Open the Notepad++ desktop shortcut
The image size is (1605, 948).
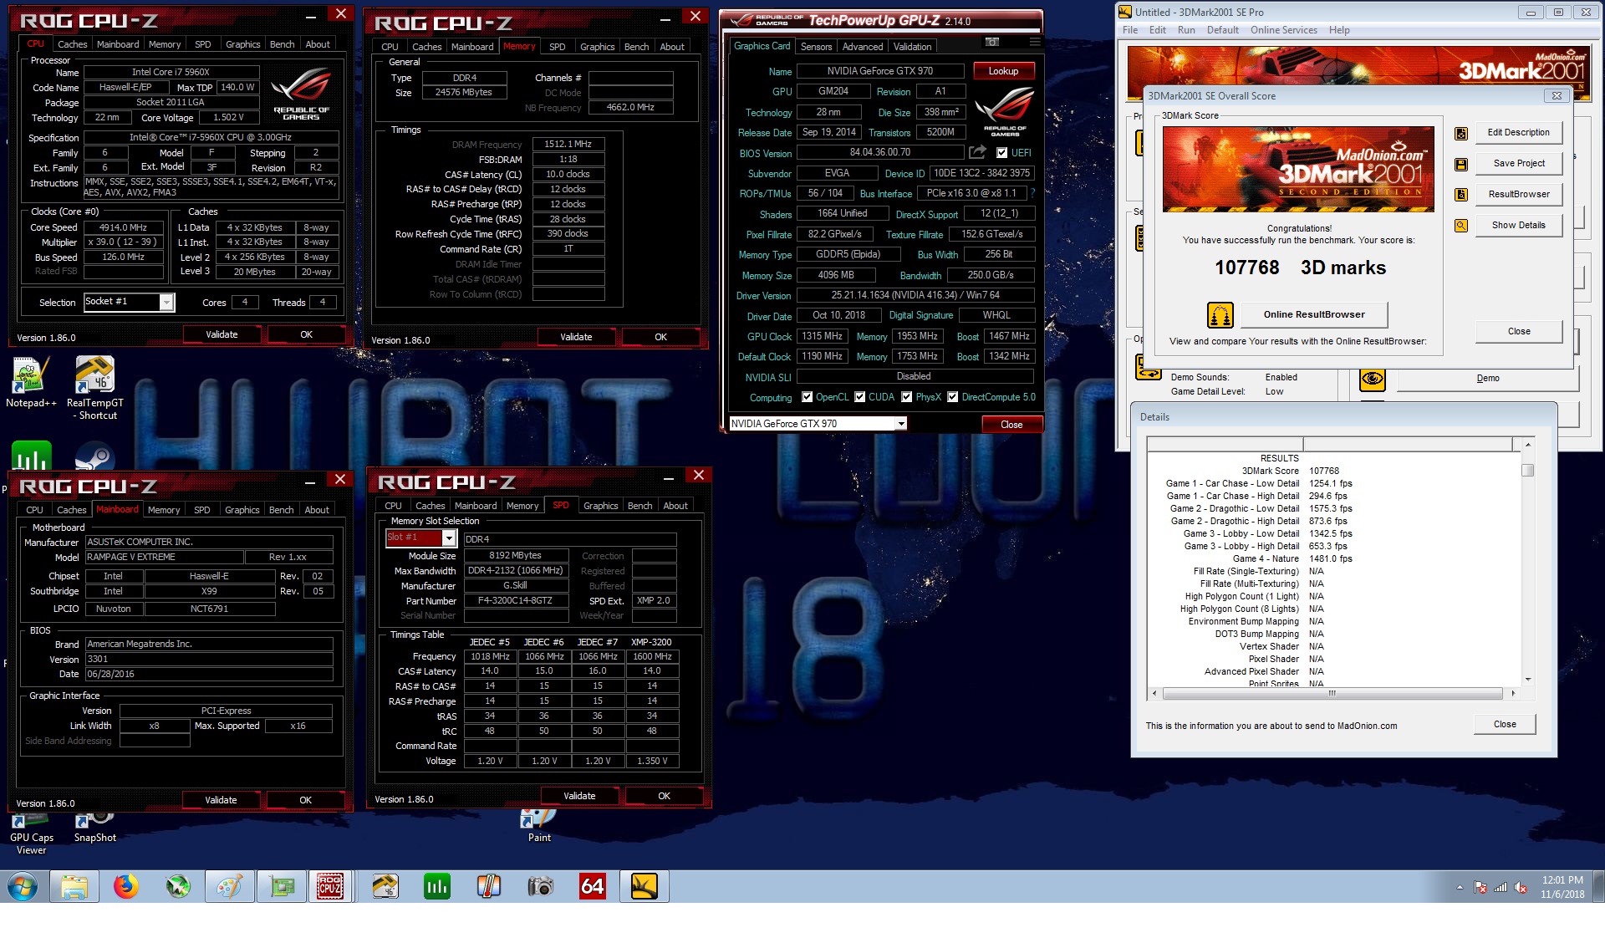click(x=31, y=383)
